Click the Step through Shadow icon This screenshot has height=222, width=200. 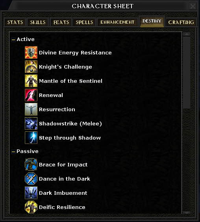pyautogui.click(x=31, y=138)
